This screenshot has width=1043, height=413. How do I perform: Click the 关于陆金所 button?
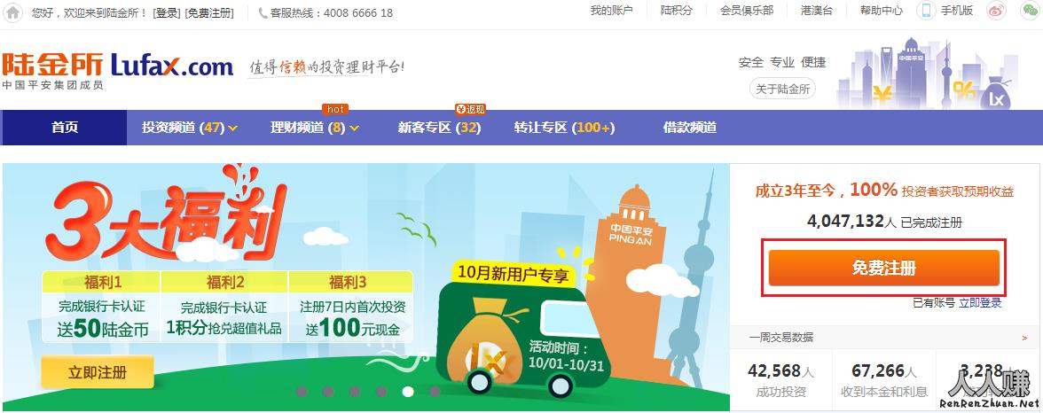[782, 89]
